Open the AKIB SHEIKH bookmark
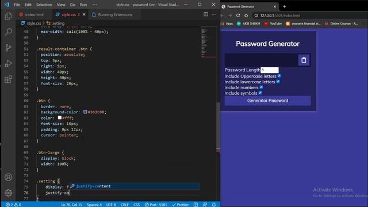Image resolution: width=368 pixels, height=207 pixels. (x=248, y=24)
